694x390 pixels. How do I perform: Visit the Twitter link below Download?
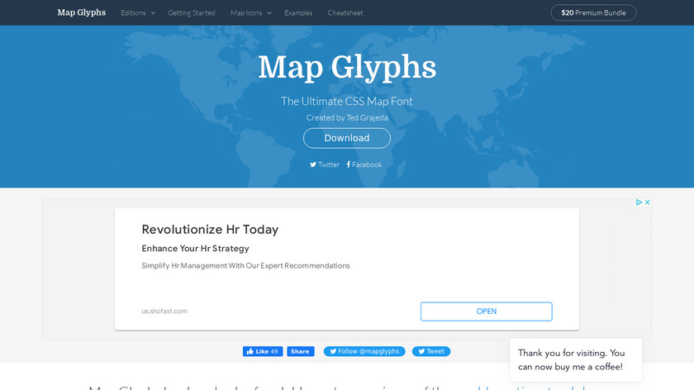click(x=325, y=164)
